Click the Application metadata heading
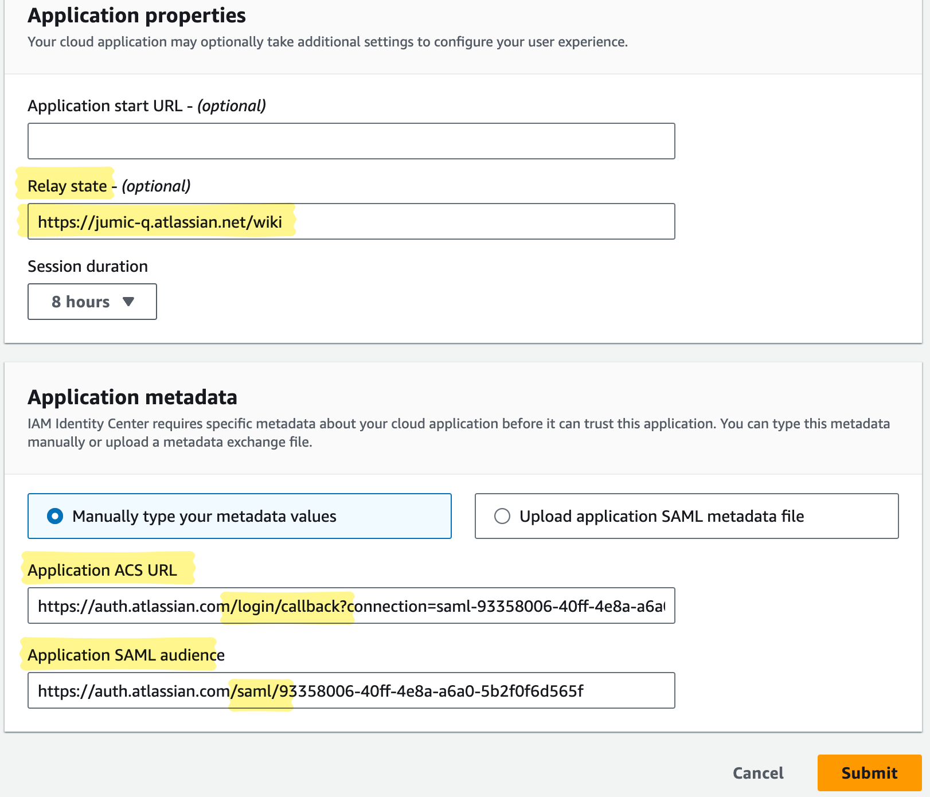 [132, 396]
